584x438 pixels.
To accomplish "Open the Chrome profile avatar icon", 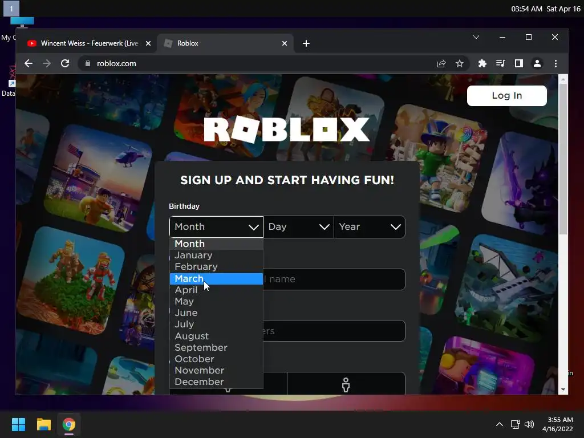I will [x=537, y=64].
